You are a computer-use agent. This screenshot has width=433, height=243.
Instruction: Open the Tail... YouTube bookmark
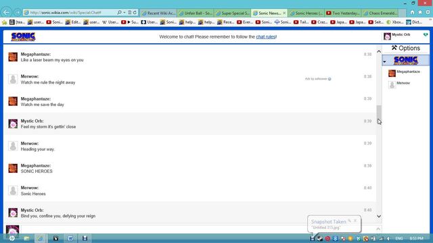pos(301,22)
